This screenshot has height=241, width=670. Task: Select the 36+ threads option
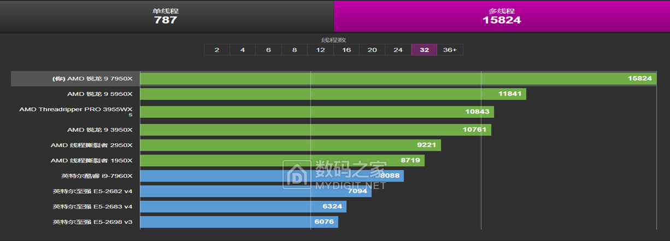450,50
